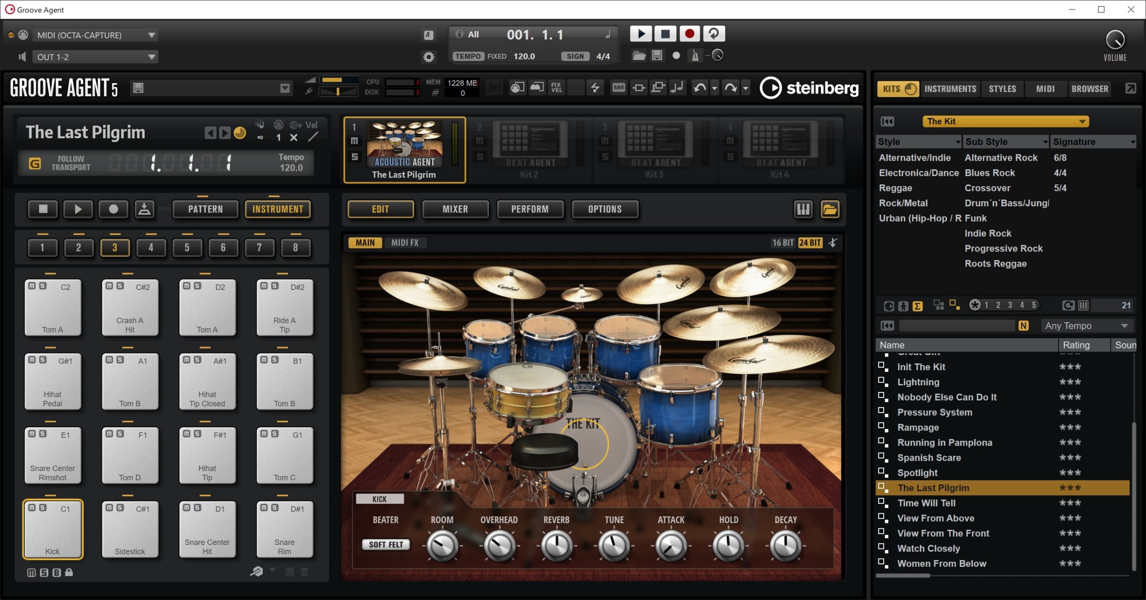Viewport: 1146px width, 600px height.
Task: Open the program preset dropdown next to Groove Agent 5 logo
Action: tap(285, 88)
